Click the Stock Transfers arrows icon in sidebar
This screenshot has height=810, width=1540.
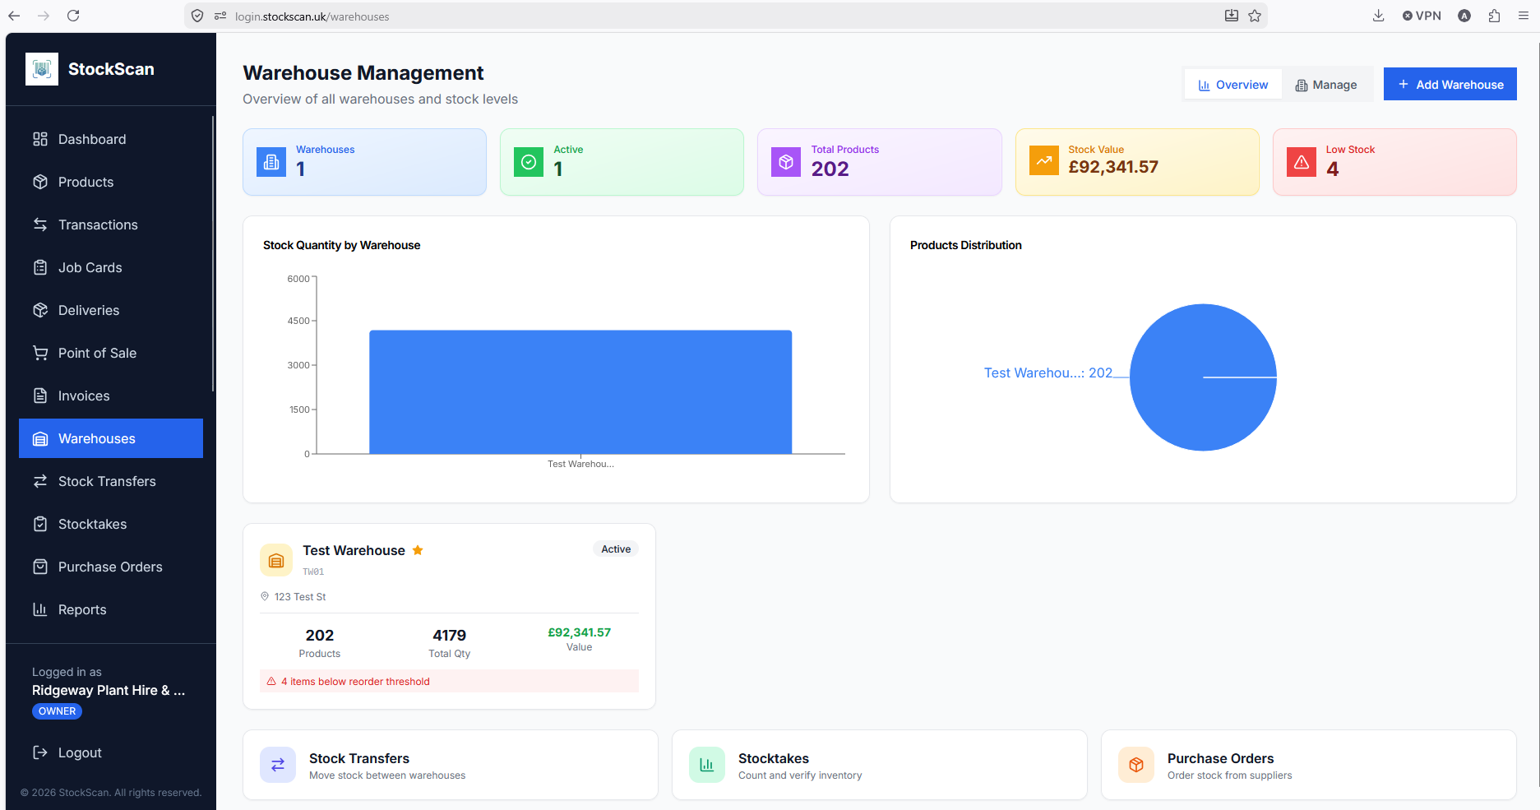point(40,481)
